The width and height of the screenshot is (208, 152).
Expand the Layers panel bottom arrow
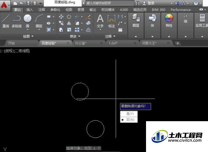pos(136,37)
